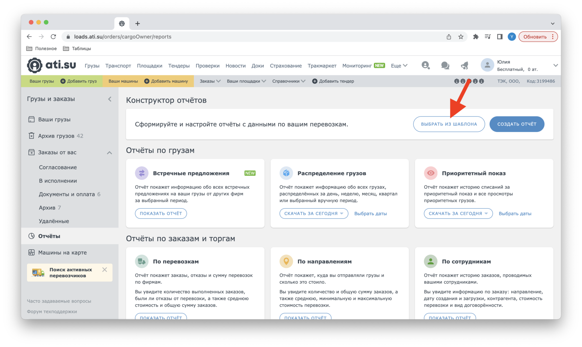Click the Отчёты pie chart icon
The image size is (582, 347).
[x=32, y=236]
